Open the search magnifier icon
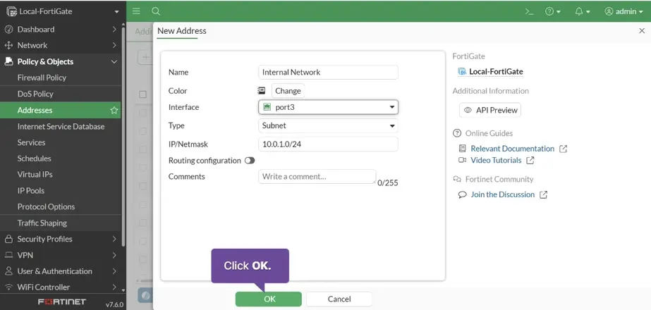651x310 pixels. 156,11
